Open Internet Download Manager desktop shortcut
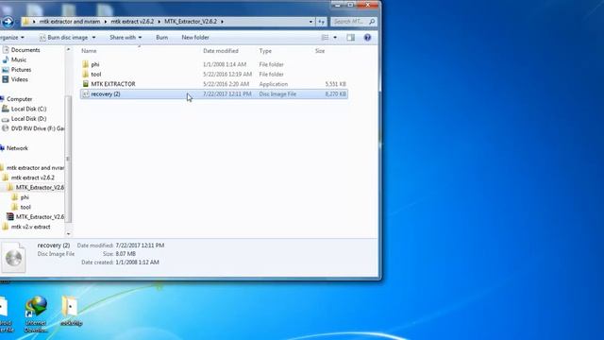This screenshot has width=604, height=340. pyautogui.click(x=36, y=314)
